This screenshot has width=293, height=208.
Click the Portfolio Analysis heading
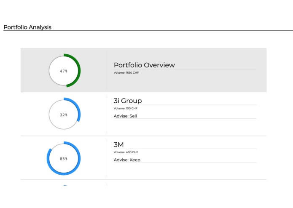(x=27, y=27)
